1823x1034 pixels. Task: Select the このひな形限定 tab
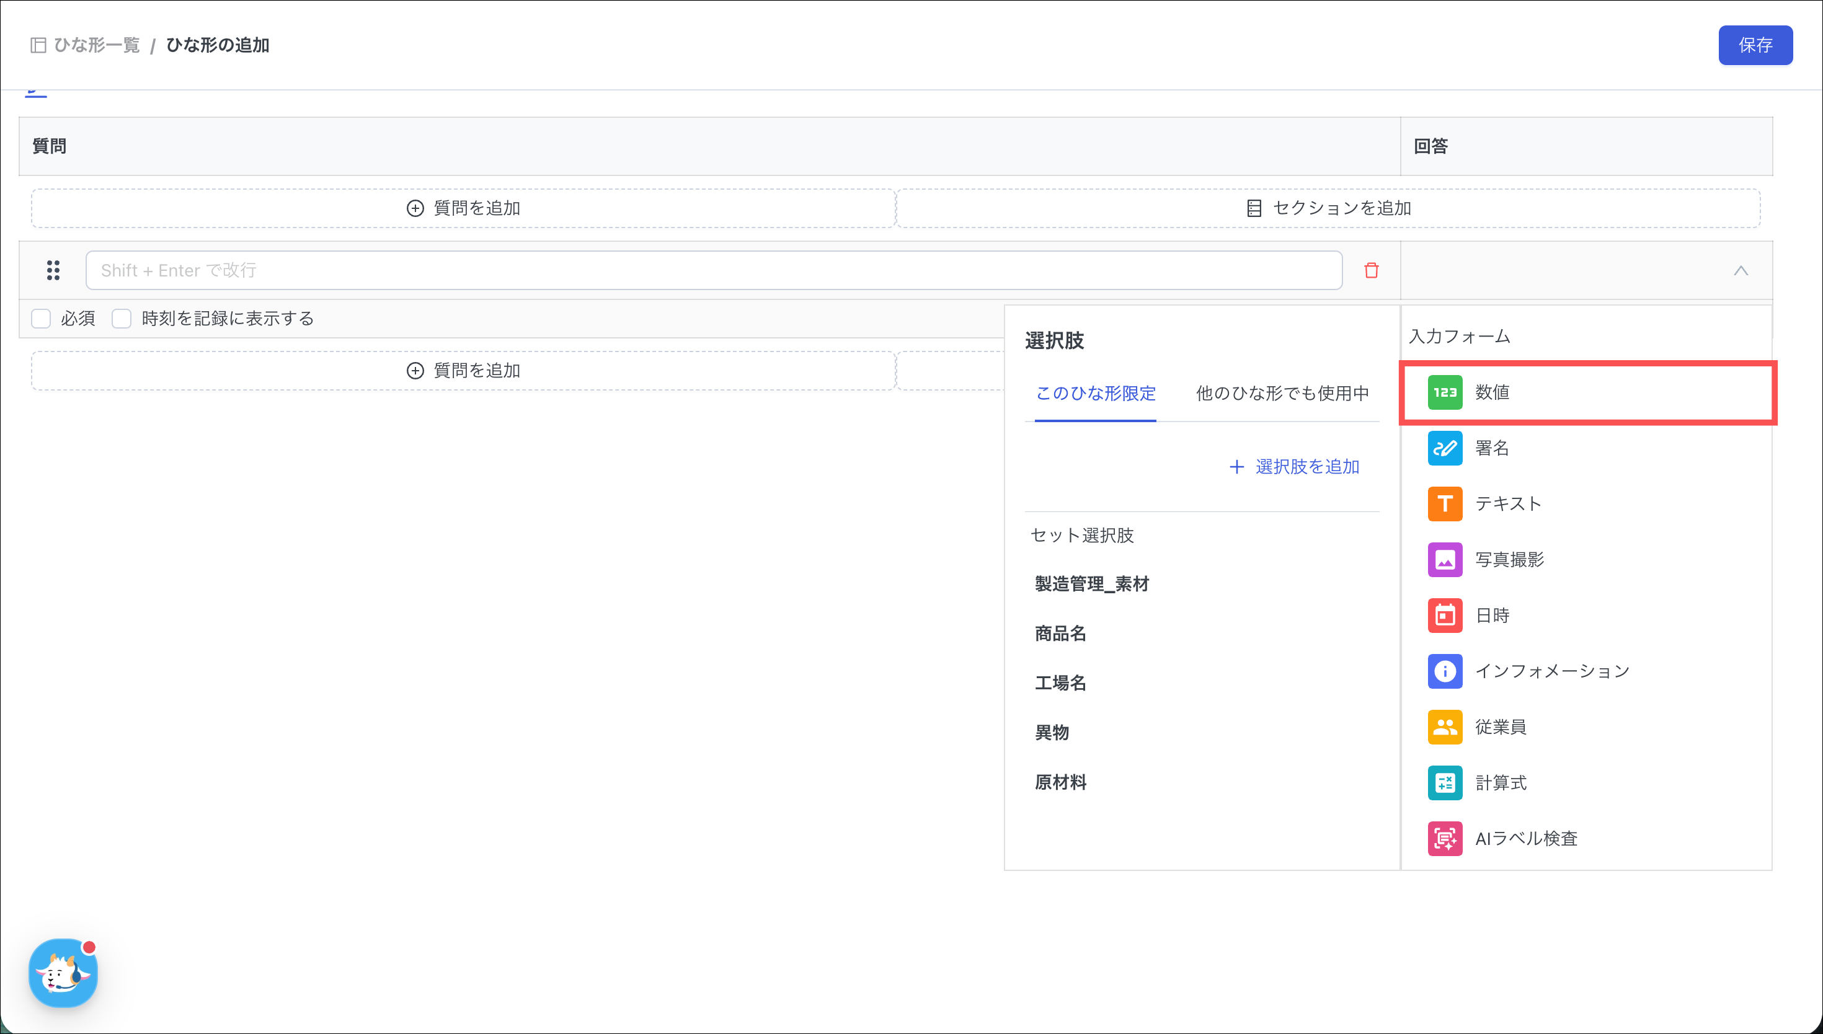pyautogui.click(x=1095, y=394)
